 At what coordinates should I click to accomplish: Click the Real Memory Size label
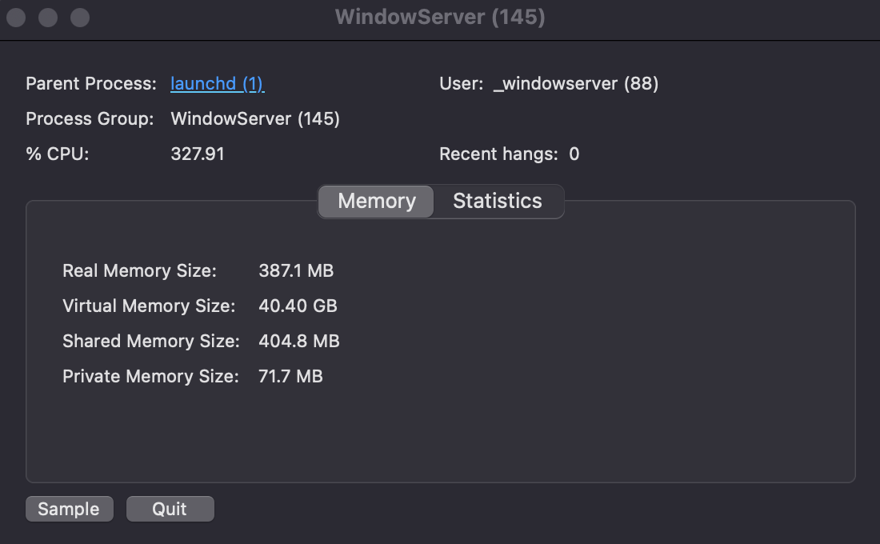tap(139, 270)
